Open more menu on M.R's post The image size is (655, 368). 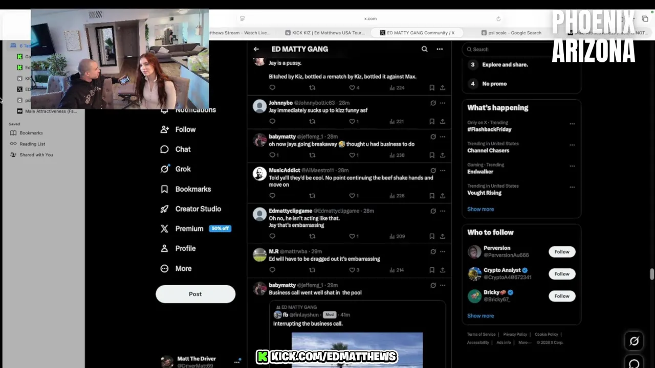click(x=443, y=251)
